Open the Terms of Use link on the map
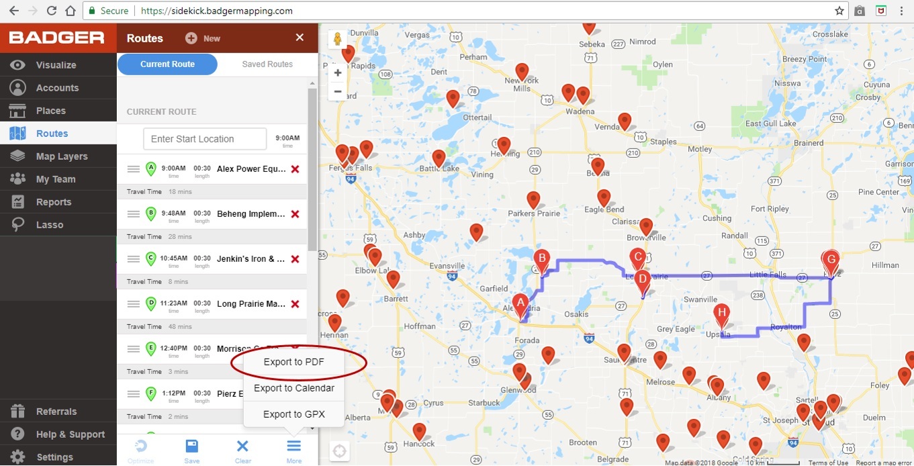The height and width of the screenshot is (466, 914). click(x=828, y=463)
